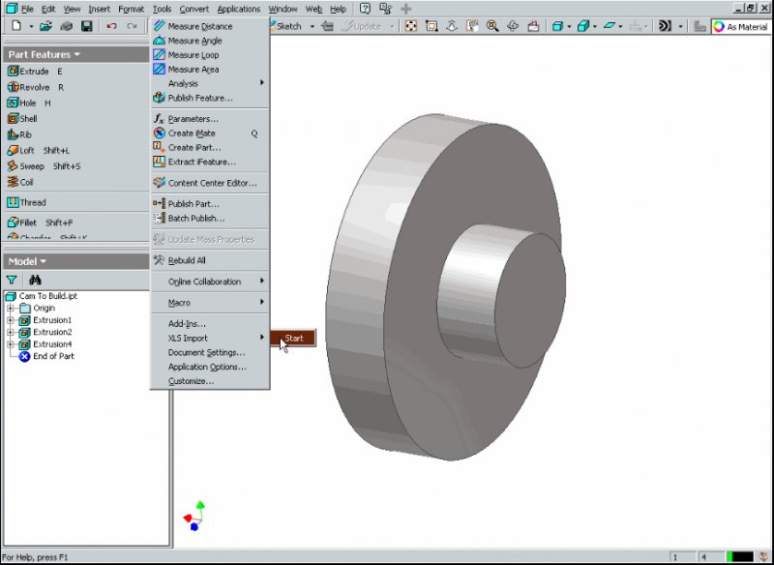Select the Rib tool
This screenshot has height=565, width=774.
click(19, 134)
